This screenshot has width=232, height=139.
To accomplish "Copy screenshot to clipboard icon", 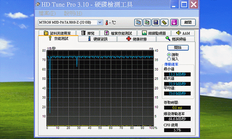I will click(147, 22).
